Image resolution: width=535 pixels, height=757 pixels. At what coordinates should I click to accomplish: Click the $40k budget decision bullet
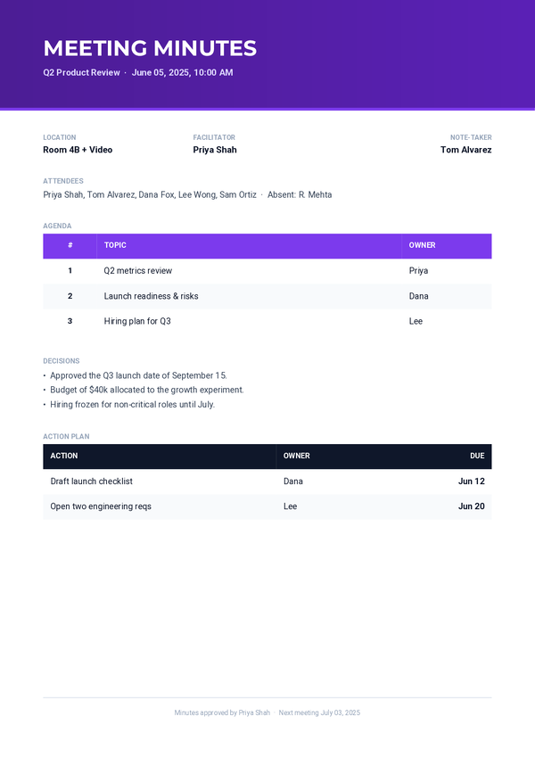(x=147, y=390)
